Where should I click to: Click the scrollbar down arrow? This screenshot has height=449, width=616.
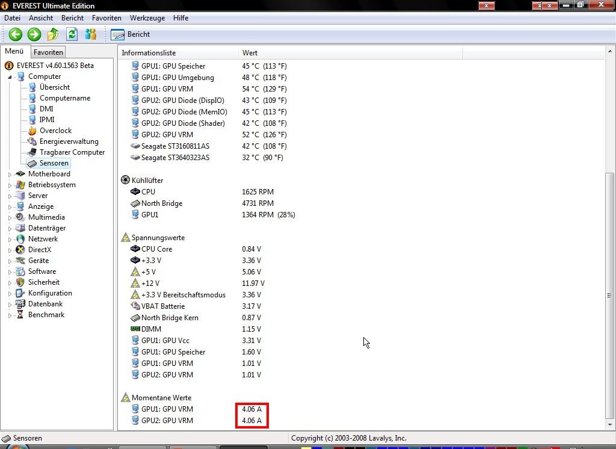610,424
